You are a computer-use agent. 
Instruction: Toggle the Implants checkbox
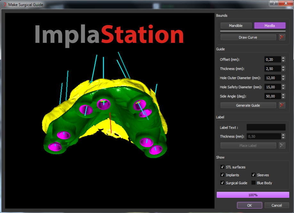pos(222,175)
